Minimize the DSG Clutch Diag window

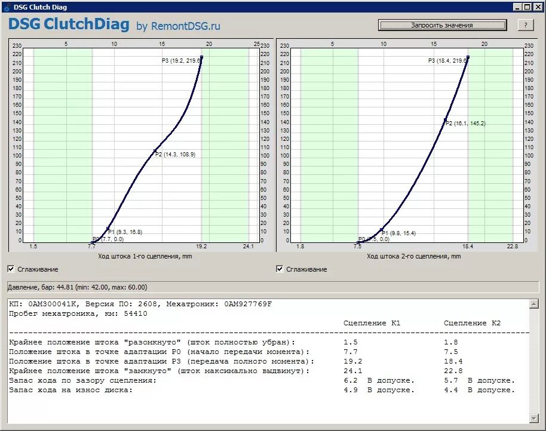coord(518,7)
